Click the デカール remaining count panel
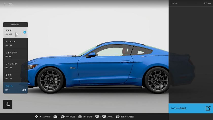This screenshot has height=120, width=213. click(x=15, y=88)
